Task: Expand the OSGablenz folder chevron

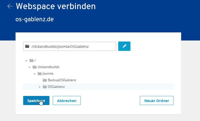Action: (x=39, y=87)
